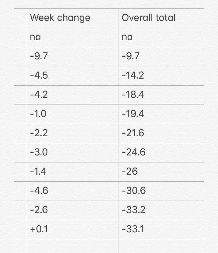
Task: Tap the -1.0 week change cell
Action: tap(73, 114)
